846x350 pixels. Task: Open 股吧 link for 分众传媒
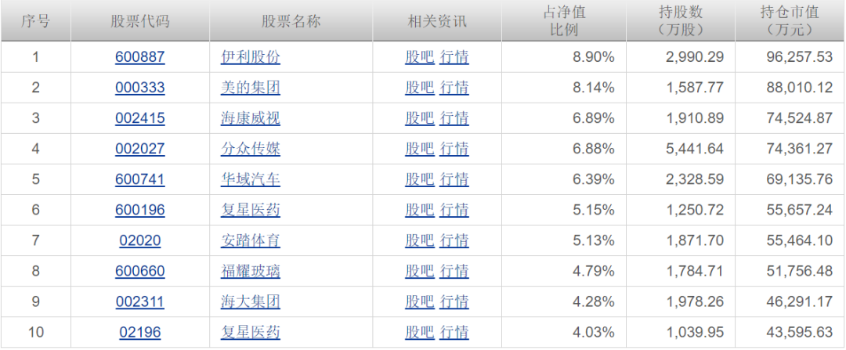pos(420,148)
